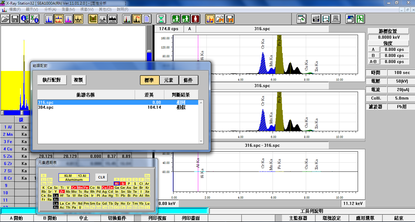This screenshot has height=222, width=415.
Task: Click the 環境設定 button
Action: click(331, 218)
